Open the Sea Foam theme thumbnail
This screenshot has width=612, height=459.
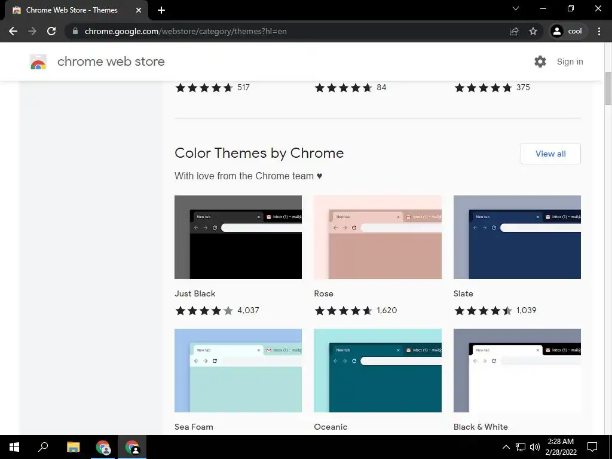coord(238,371)
